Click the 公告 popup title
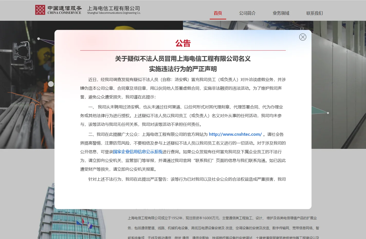This screenshot has width=366, height=239. [x=183, y=43]
